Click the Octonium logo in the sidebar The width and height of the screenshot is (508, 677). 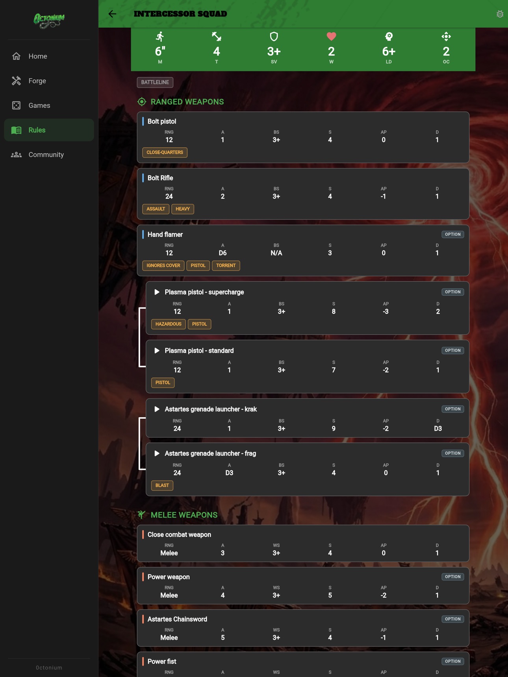(x=49, y=20)
